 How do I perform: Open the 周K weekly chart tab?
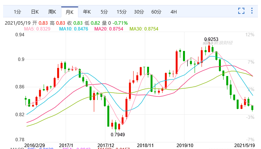[x=52, y=12]
